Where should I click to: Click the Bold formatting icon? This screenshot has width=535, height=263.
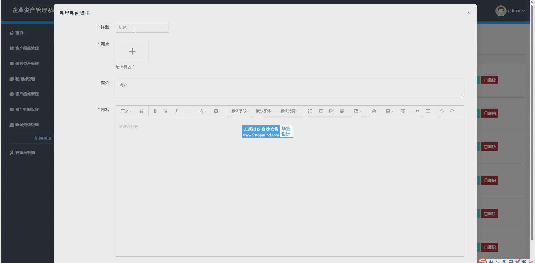tap(155, 111)
